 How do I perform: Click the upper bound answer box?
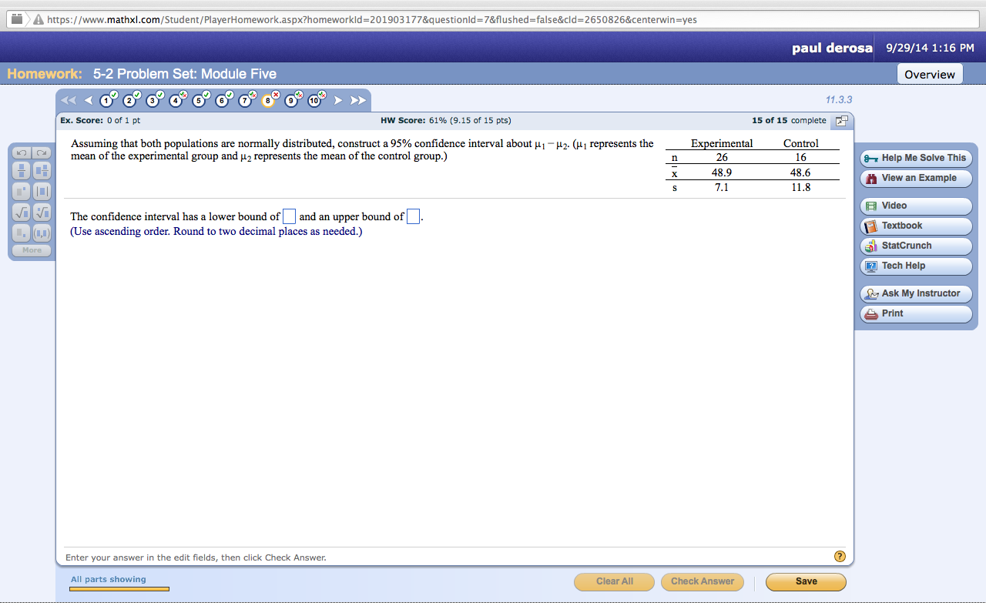[413, 216]
